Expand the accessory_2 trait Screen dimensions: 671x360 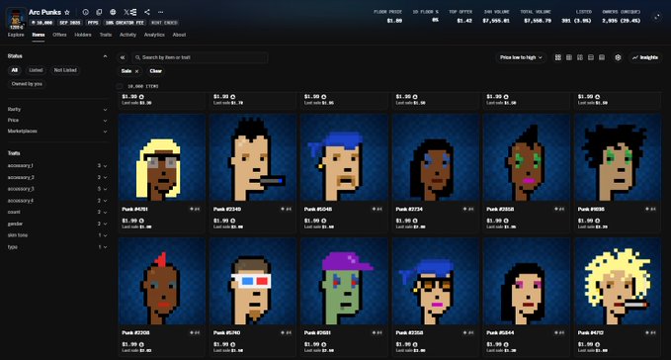click(x=57, y=177)
